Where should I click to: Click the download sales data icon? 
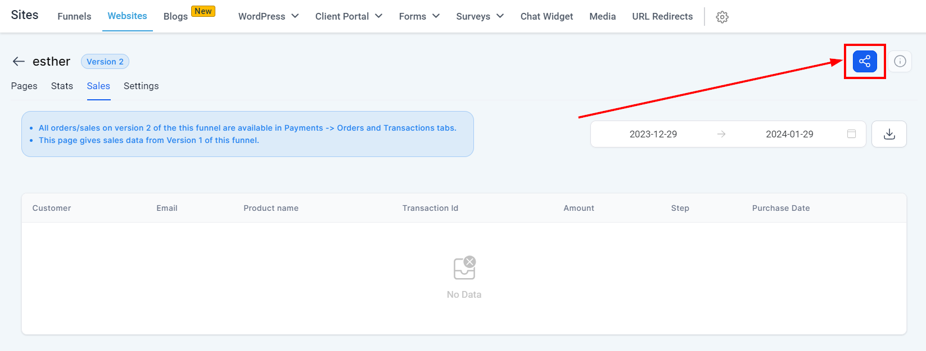889,134
